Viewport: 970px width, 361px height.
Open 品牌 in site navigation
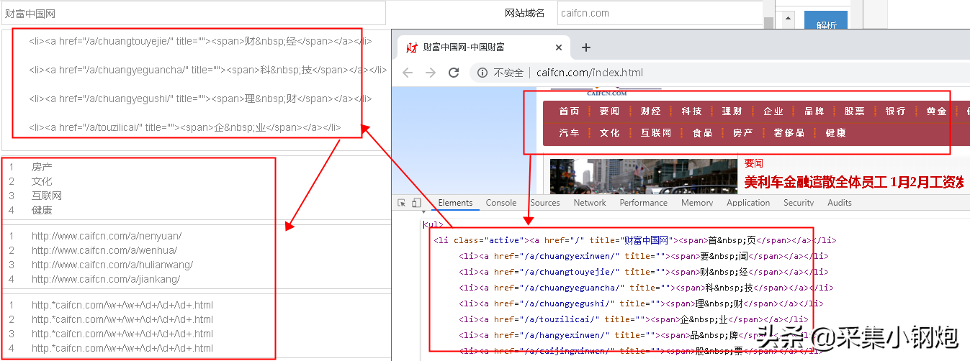[814, 111]
